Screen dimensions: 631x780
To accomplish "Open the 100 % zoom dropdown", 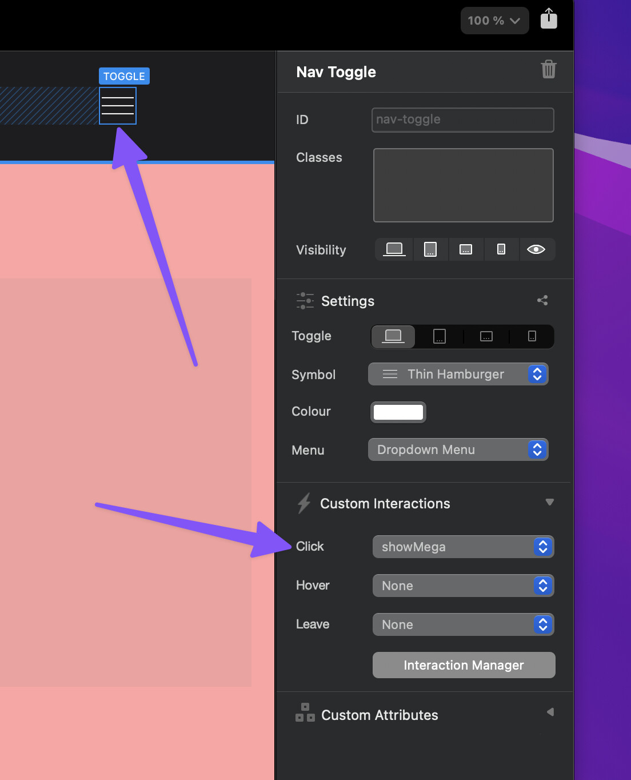I will pos(494,21).
